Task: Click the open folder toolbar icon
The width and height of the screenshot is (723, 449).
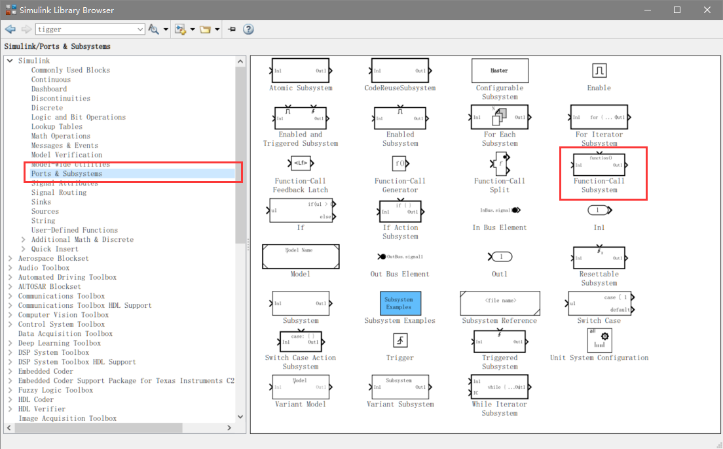Action: pyautogui.click(x=205, y=29)
